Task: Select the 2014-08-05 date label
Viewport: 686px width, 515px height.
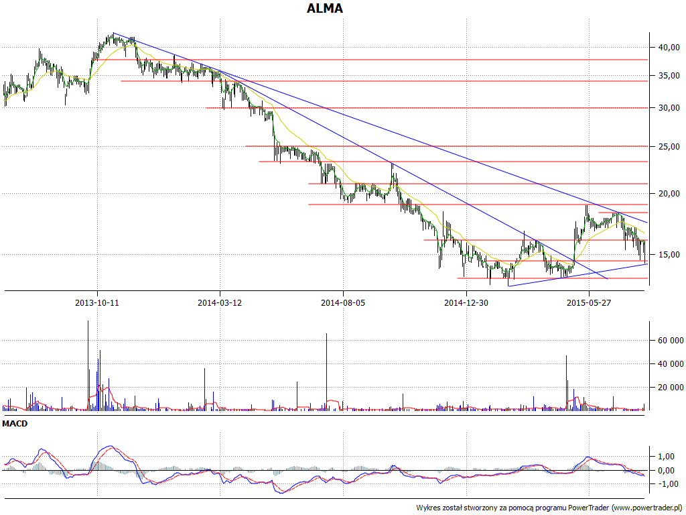Action: coord(343,302)
